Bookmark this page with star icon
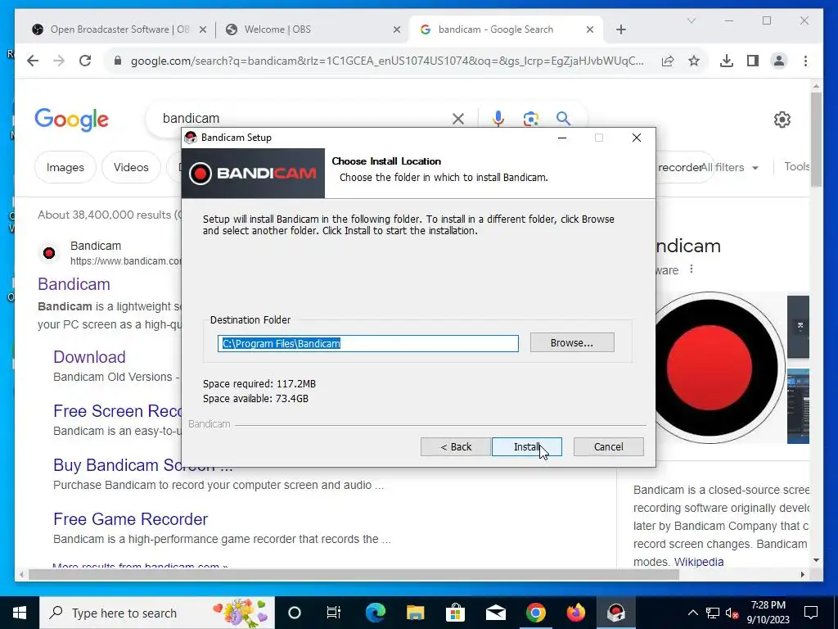The width and height of the screenshot is (838, 629). pos(694,61)
